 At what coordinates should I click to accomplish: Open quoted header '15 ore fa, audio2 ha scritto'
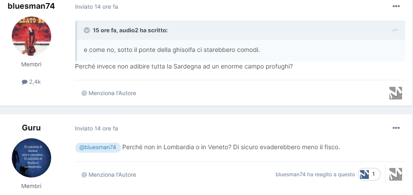(130, 31)
